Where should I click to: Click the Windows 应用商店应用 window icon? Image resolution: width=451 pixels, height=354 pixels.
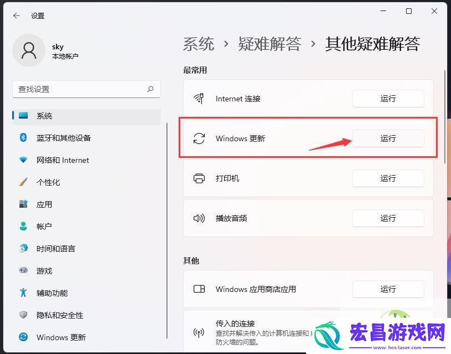[199, 289]
